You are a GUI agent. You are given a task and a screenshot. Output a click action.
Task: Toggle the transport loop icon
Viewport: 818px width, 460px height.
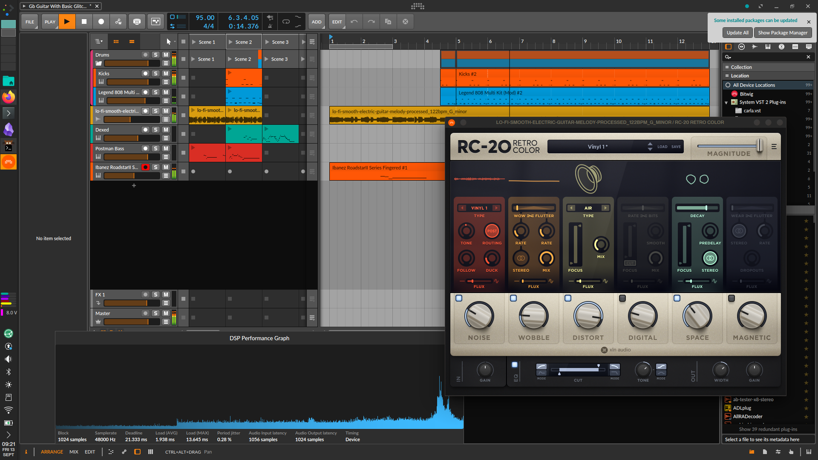click(x=286, y=21)
